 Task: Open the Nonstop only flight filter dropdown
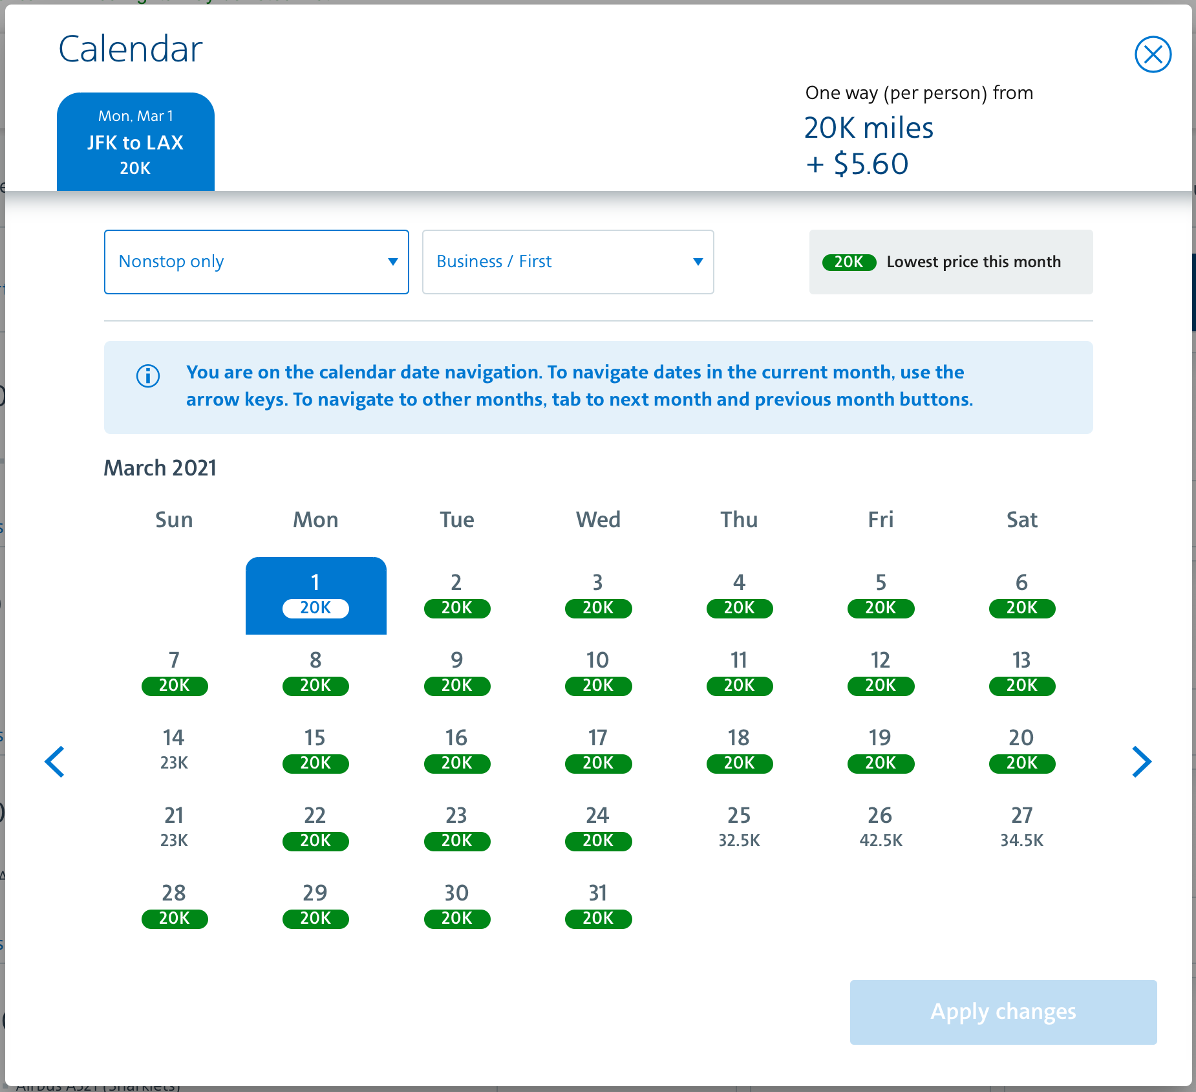[256, 262]
